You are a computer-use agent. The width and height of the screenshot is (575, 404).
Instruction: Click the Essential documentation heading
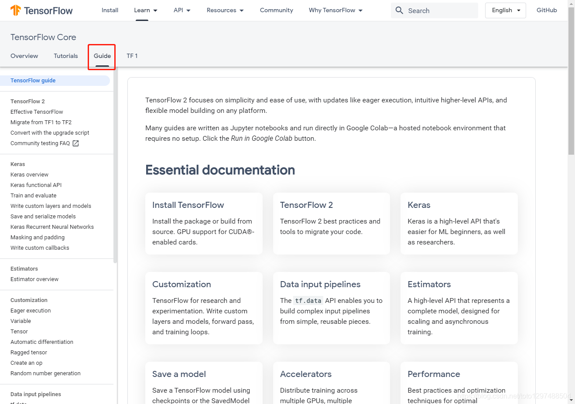tap(220, 170)
